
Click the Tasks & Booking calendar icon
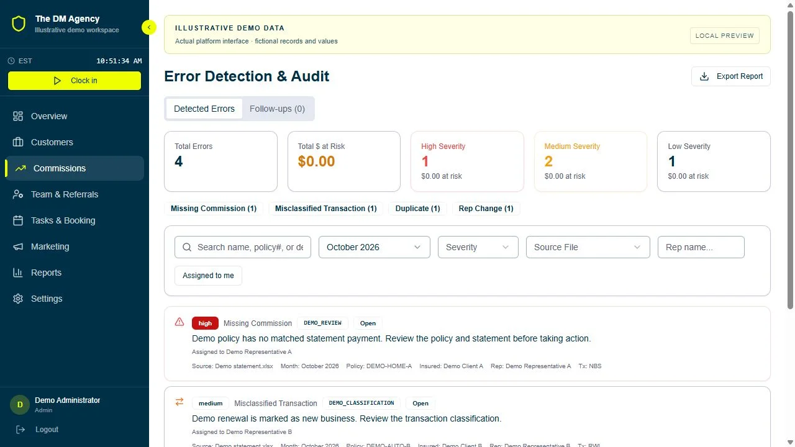coord(18,220)
